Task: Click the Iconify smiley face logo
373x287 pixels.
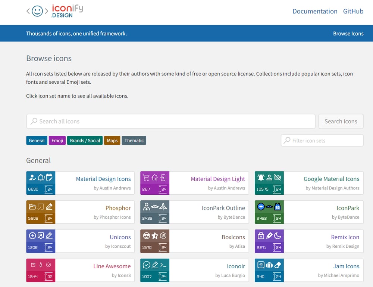Action: click(x=37, y=11)
